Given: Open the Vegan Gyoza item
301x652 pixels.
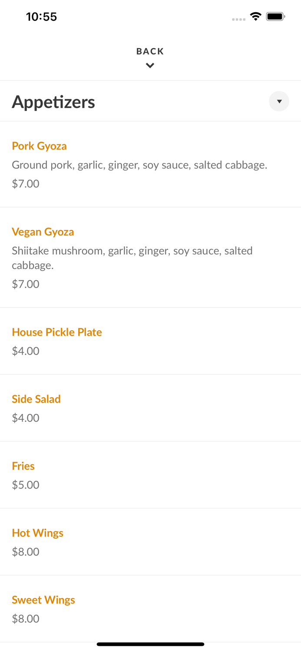Looking at the screenshot, I should point(43,232).
